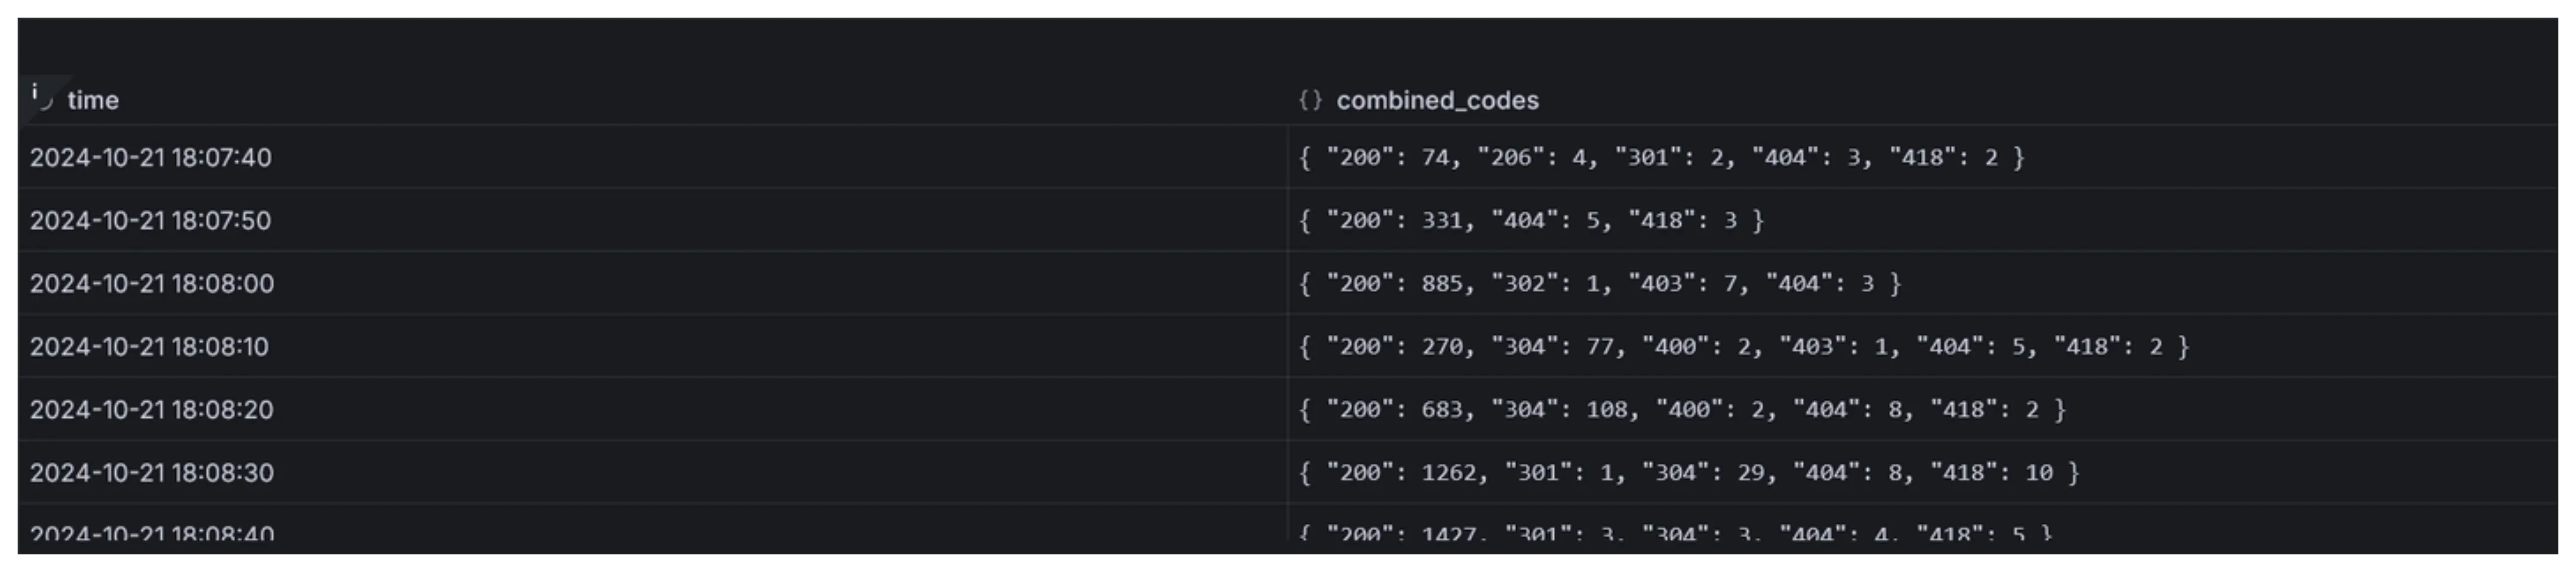Select the row dated 2024-10-21 18:08:20
Screen dimensions: 2576x572
pyautogui.click(x=150, y=409)
